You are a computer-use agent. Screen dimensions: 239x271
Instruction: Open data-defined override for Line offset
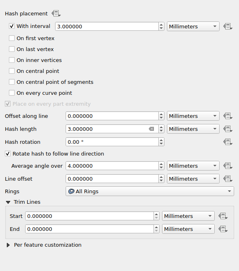pyautogui.click(x=228, y=179)
